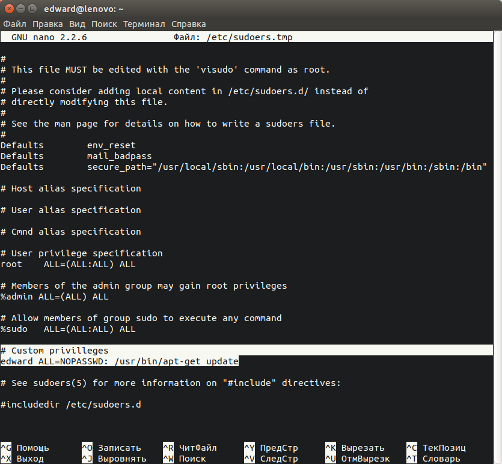Image resolution: width=502 pixels, height=464 pixels.
Task: Click the highlighted '# Custom privilleges' line
Action: click(246, 350)
